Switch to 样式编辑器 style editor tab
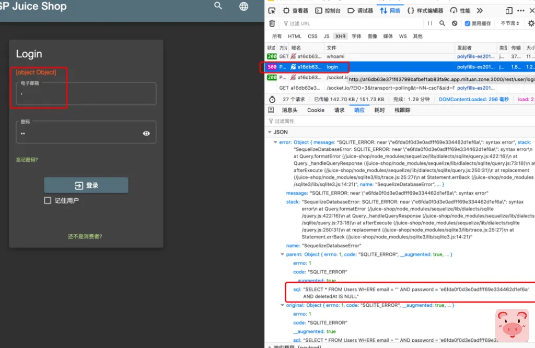The image size is (535, 348). pyautogui.click(x=425, y=10)
